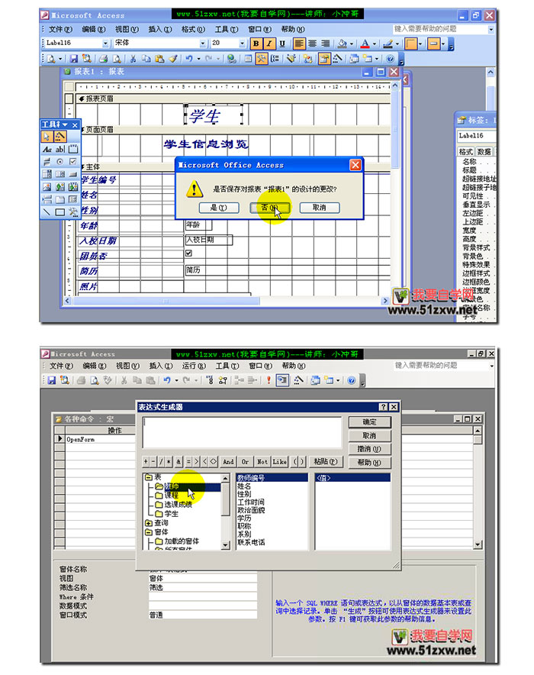Click the Like operator button

pos(279,461)
